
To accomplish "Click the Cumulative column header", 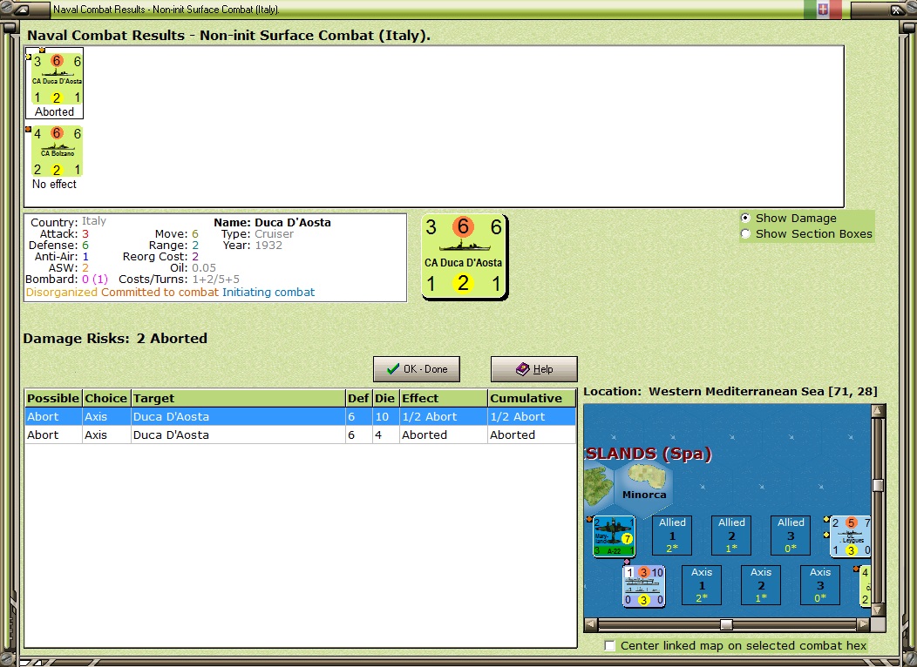I will pyautogui.click(x=532, y=398).
